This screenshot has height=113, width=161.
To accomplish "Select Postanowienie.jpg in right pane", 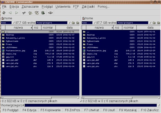I will tap(121, 51).
